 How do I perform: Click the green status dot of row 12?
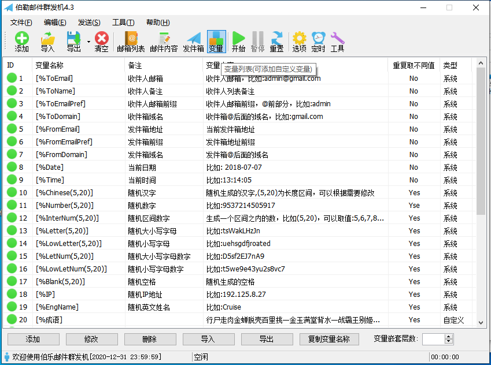(12, 218)
